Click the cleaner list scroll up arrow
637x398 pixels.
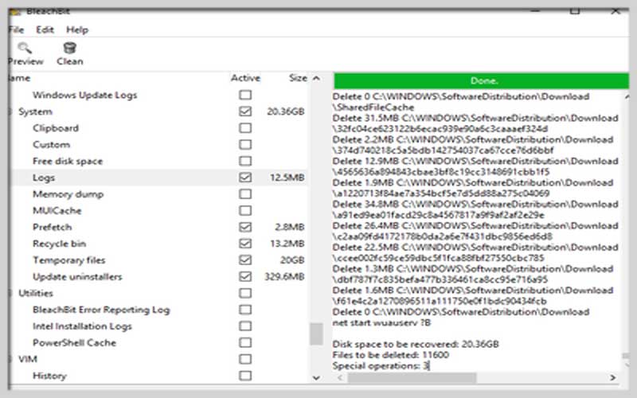coord(316,78)
